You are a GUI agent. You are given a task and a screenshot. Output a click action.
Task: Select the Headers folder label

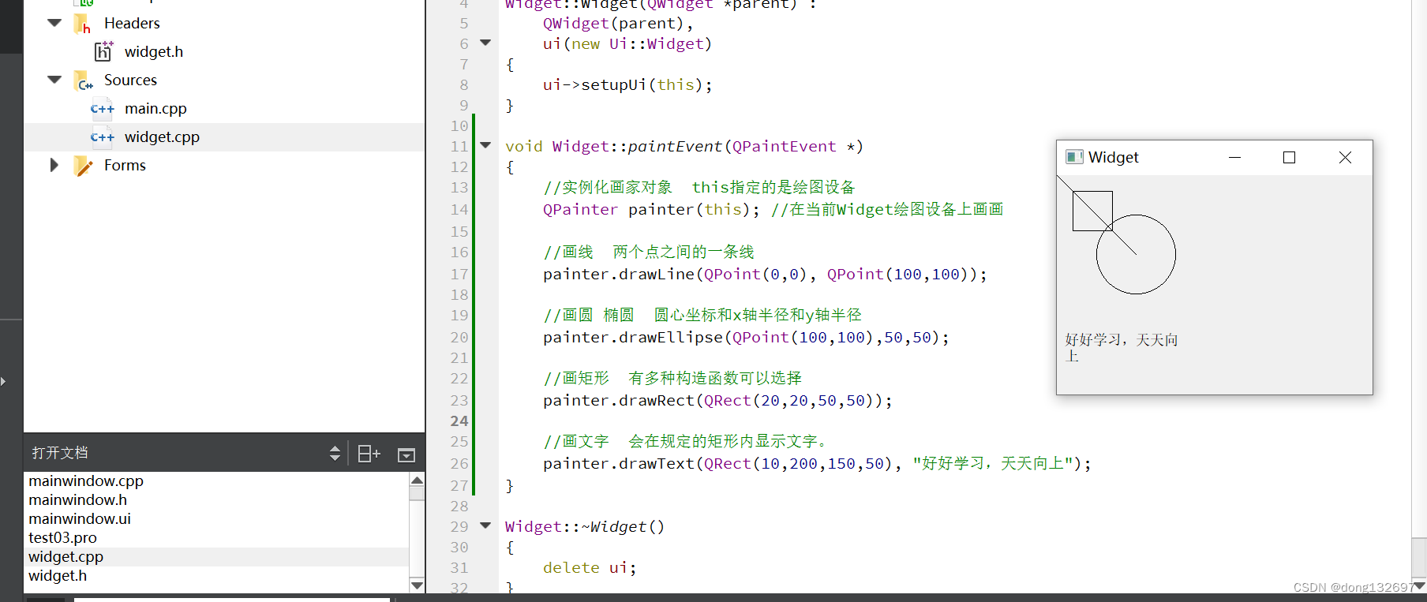[x=132, y=23]
